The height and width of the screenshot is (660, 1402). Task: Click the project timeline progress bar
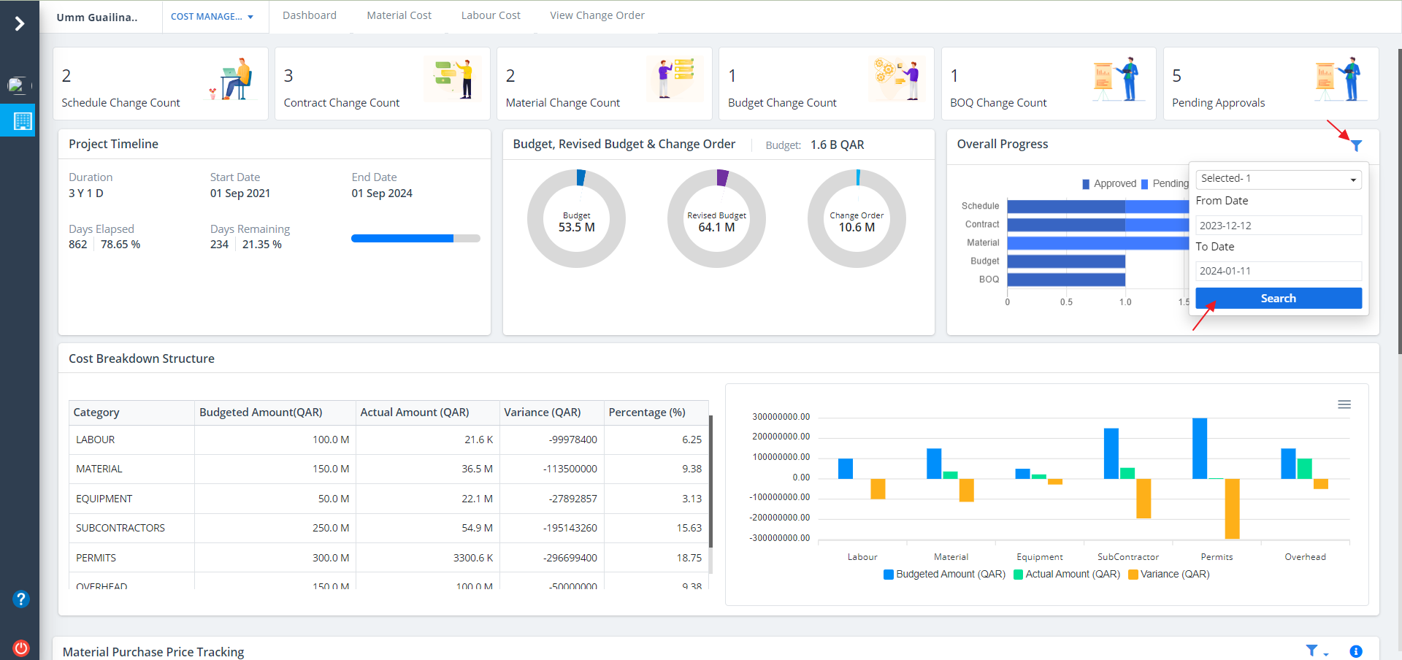415,239
